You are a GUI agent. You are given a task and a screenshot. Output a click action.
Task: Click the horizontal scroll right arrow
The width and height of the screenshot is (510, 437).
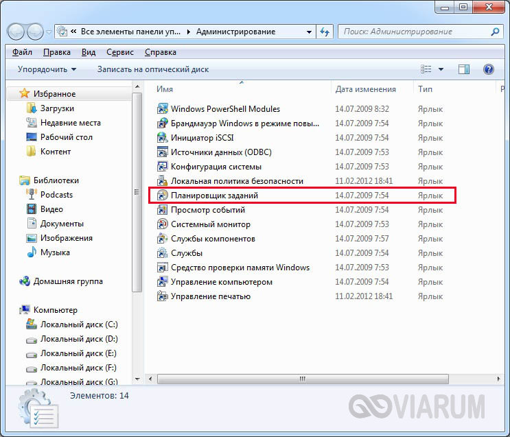pos(498,379)
